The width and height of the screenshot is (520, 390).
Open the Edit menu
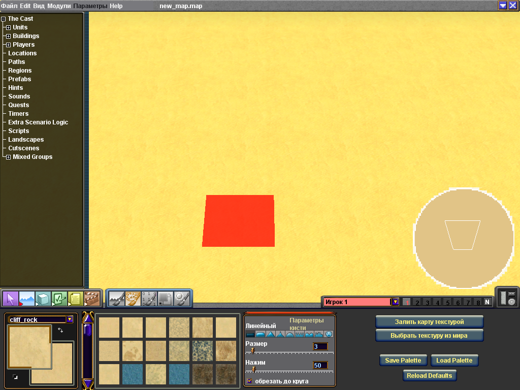point(25,6)
